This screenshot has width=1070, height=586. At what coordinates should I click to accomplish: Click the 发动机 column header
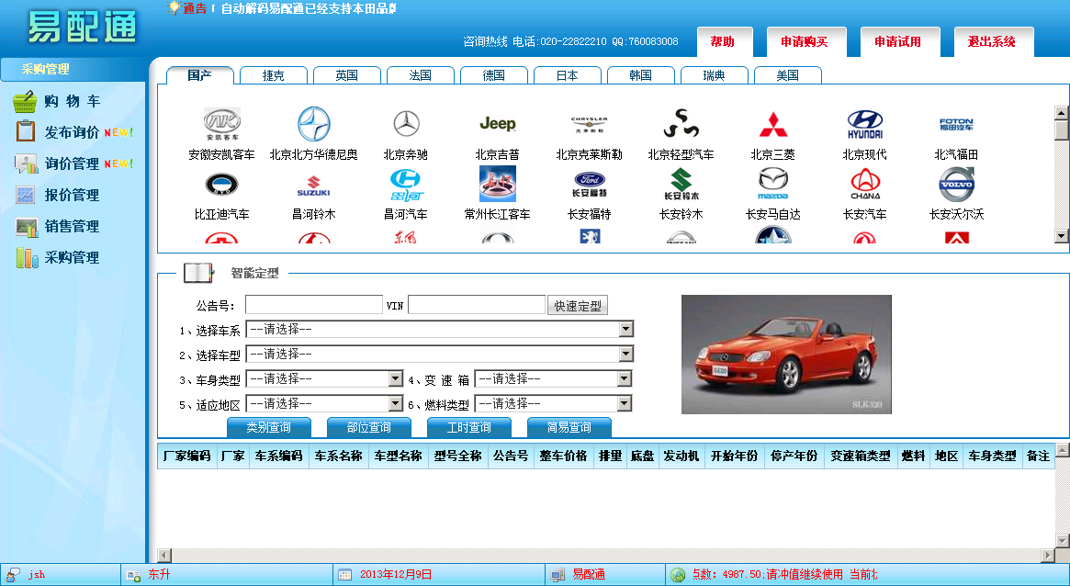point(681,456)
